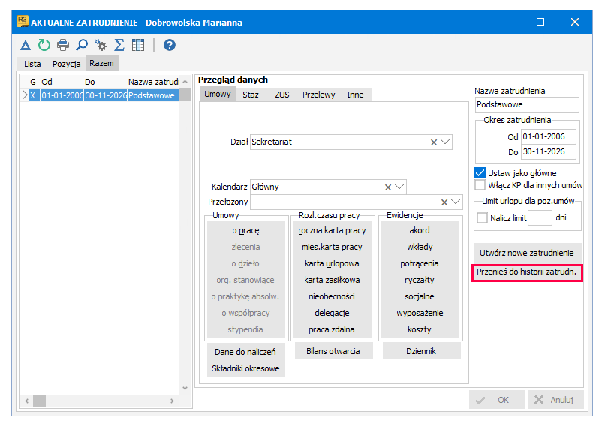Open 'karta urlopowa' button

(332, 263)
